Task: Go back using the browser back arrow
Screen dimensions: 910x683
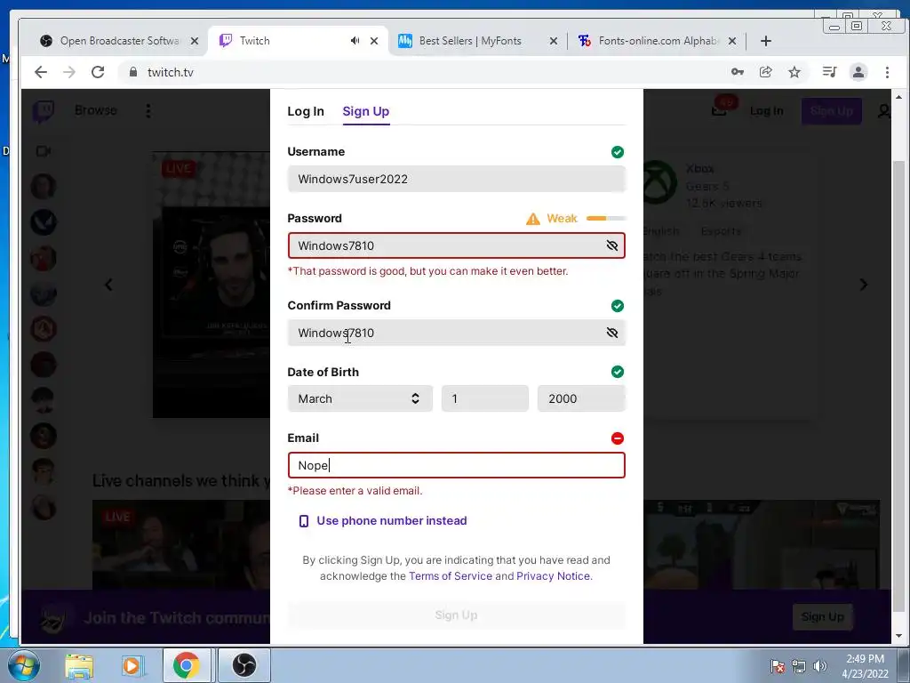Action: pos(41,72)
